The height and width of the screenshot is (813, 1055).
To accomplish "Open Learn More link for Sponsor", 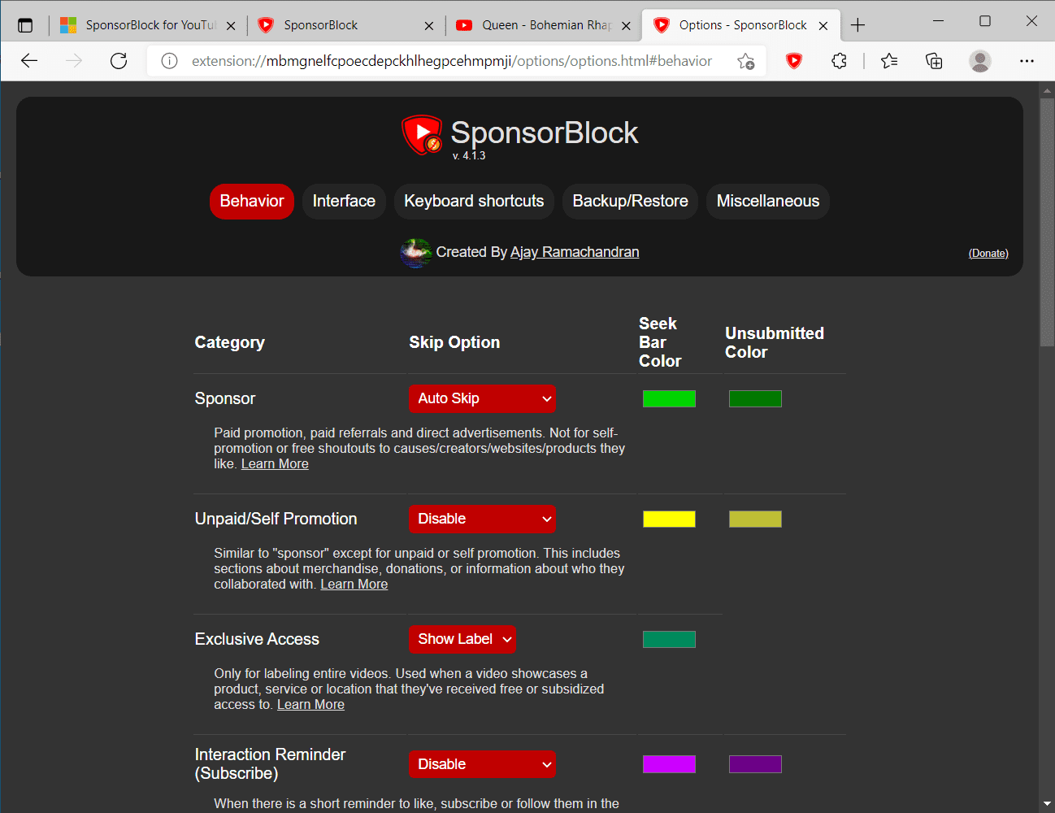I will click(275, 464).
